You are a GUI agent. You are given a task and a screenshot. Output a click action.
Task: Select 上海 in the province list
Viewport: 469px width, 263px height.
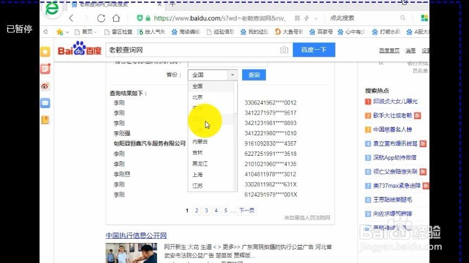[x=198, y=175]
